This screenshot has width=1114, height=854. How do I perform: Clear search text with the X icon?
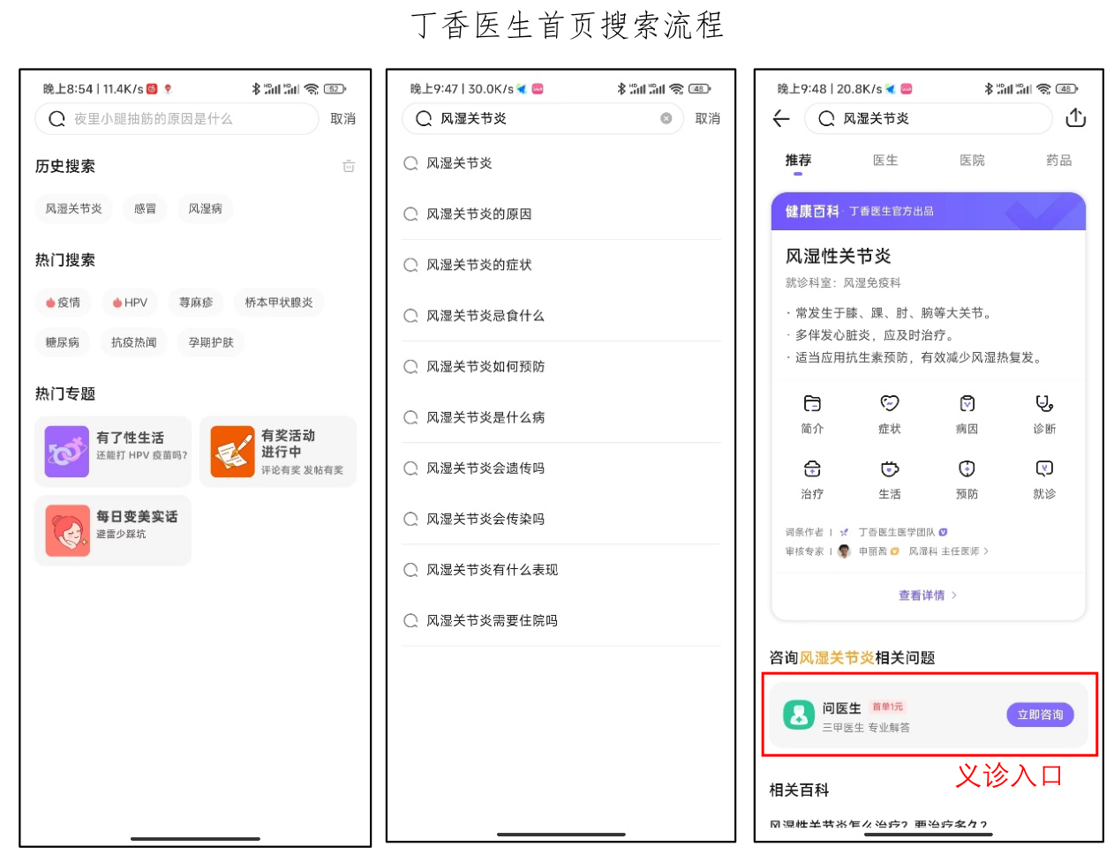666,118
